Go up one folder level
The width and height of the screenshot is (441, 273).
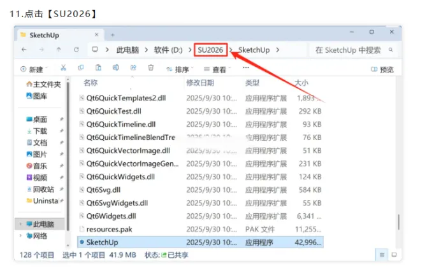click(x=59, y=50)
